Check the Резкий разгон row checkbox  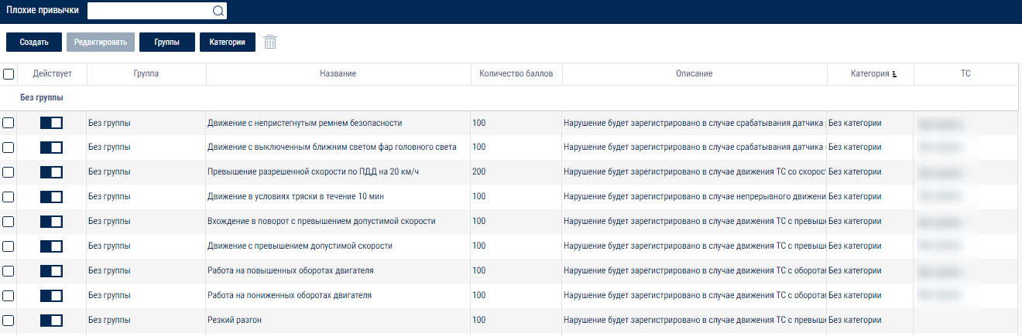point(9,321)
